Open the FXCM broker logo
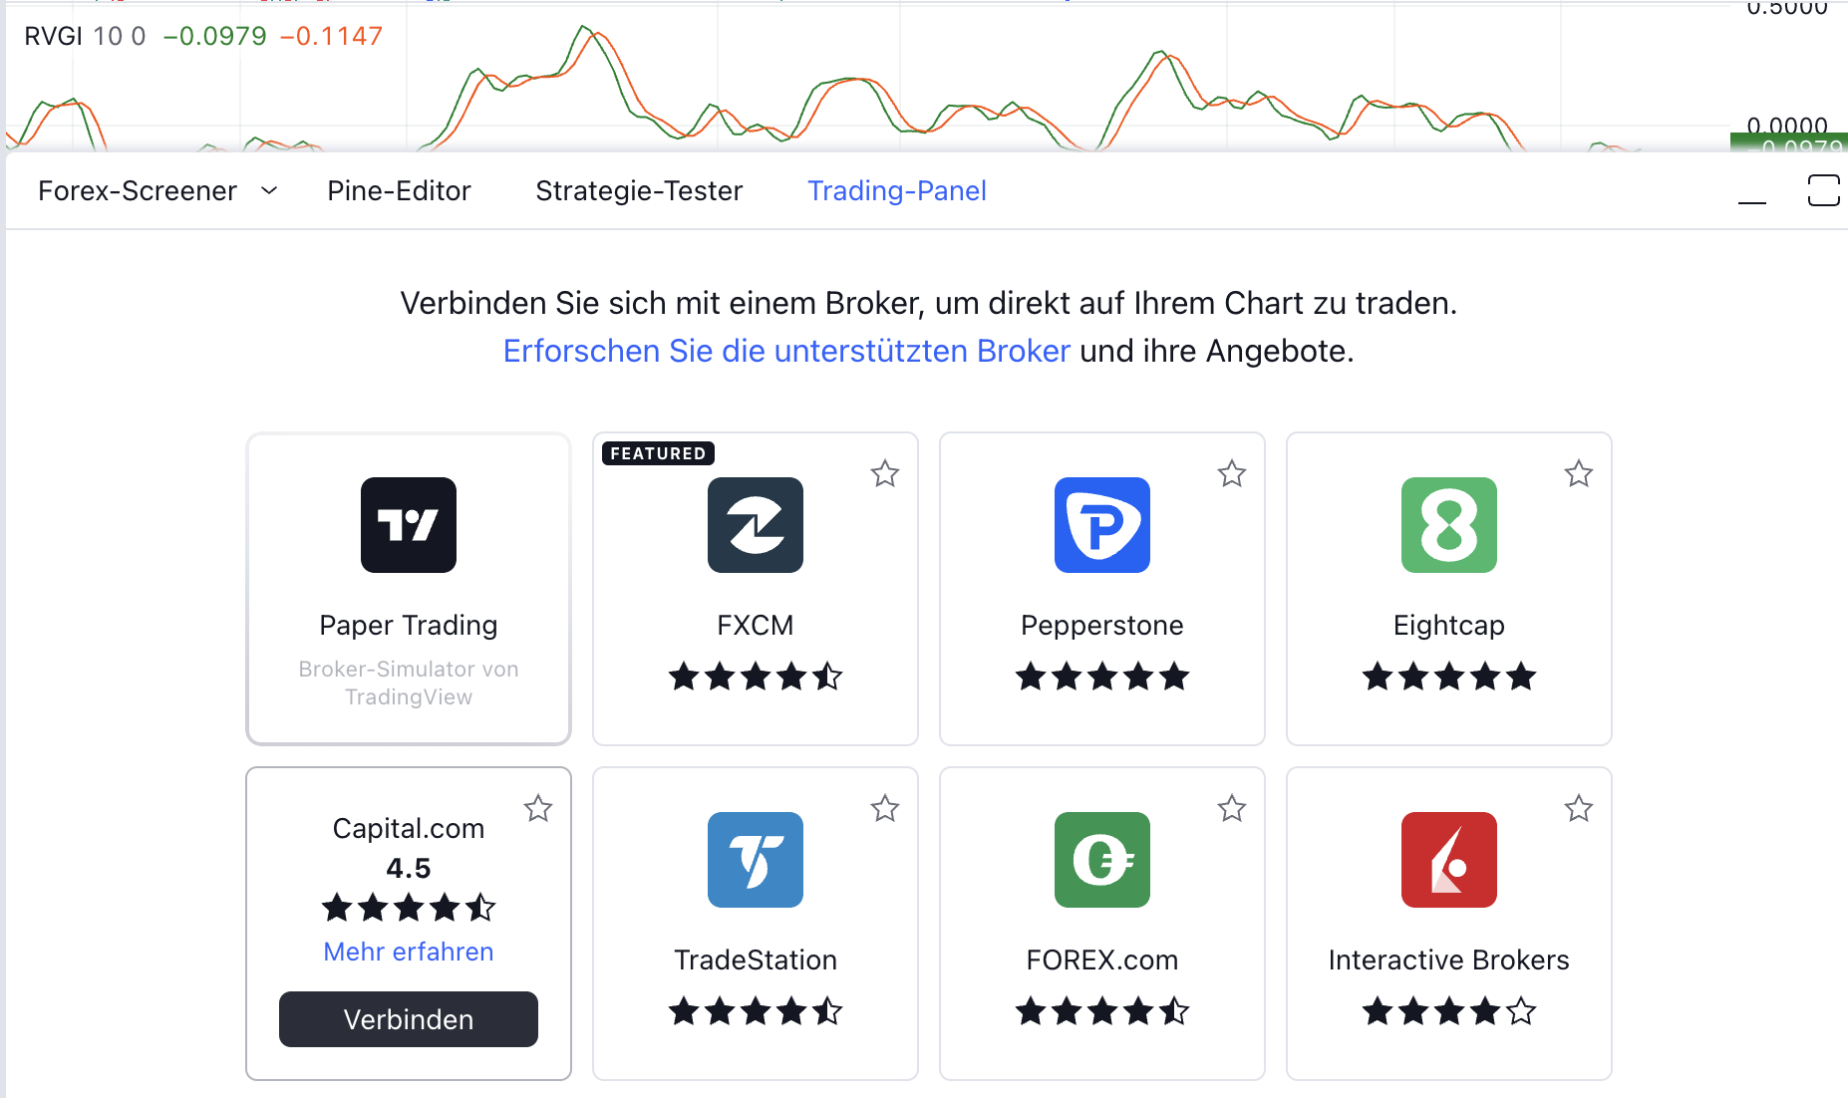 pos(756,525)
